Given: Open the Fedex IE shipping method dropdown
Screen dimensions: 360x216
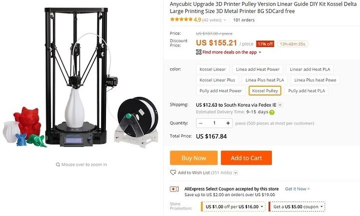Looking at the screenshot, I should pyautogui.click(x=280, y=105).
